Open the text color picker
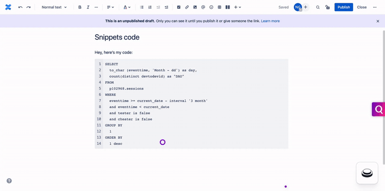 tap(127, 7)
